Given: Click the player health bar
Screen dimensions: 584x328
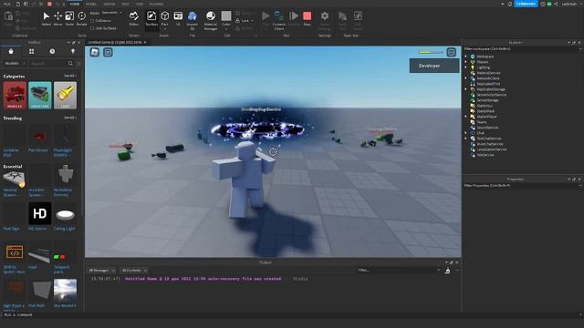Looking at the screenshot, I should pyautogui.click(x=431, y=53).
